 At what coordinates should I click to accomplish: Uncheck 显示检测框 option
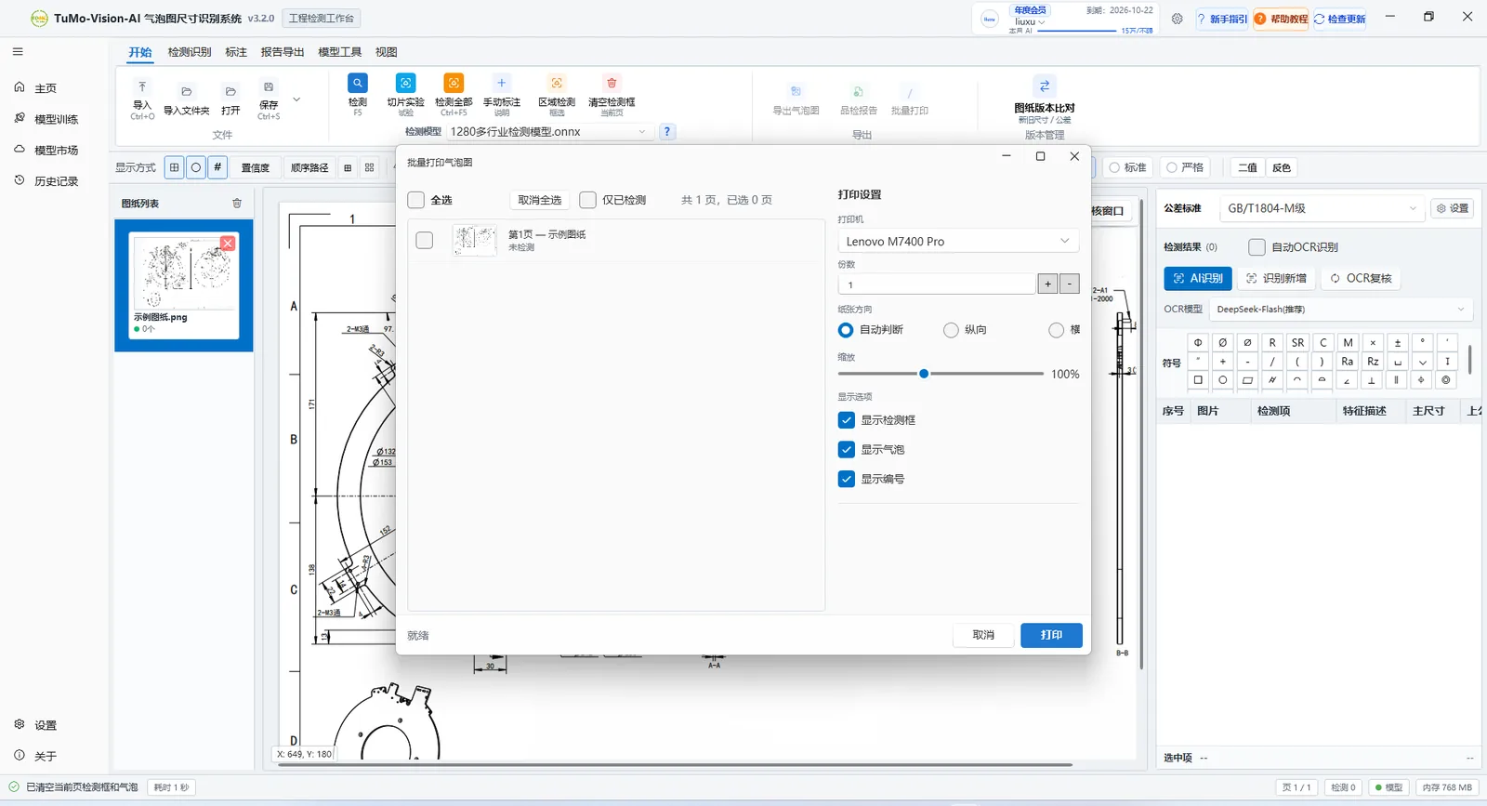click(846, 420)
